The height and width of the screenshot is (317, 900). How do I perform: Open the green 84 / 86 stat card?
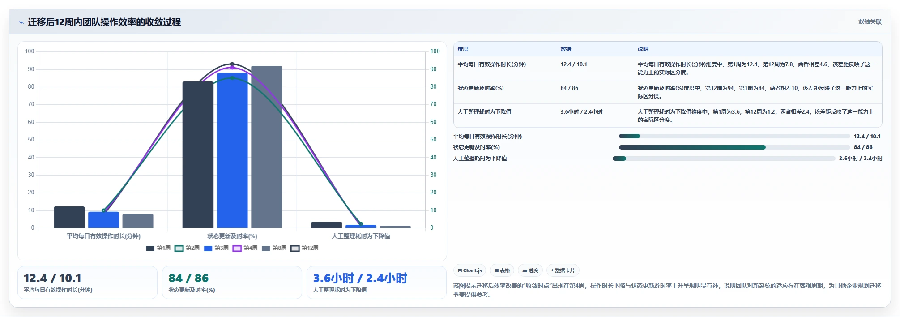point(232,283)
